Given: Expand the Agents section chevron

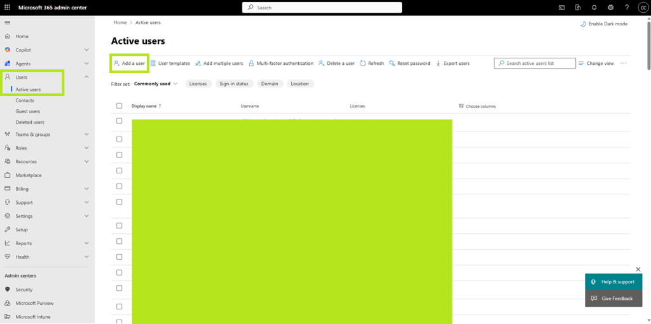Looking at the screenshot, I should pyautogui.click(x=86, y=64).
